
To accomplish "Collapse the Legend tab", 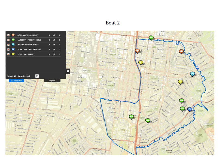I will click(52, 81).
